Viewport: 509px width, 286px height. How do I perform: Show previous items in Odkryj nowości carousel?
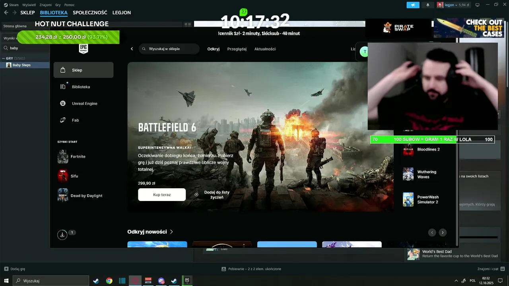pos(432,232)
